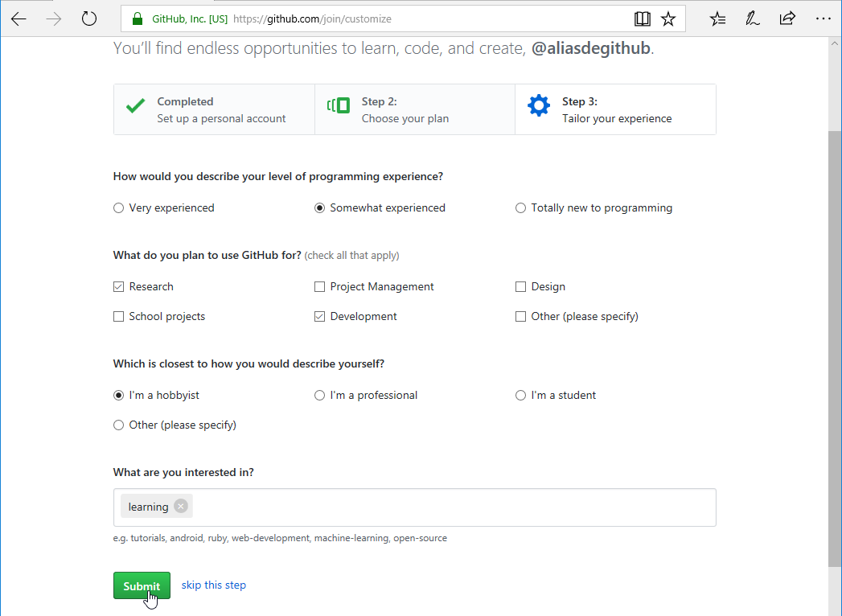The width and height of the screenshot is (842, 616).
Task: Check the Project Management checkbox
Action: click(320, 287)
